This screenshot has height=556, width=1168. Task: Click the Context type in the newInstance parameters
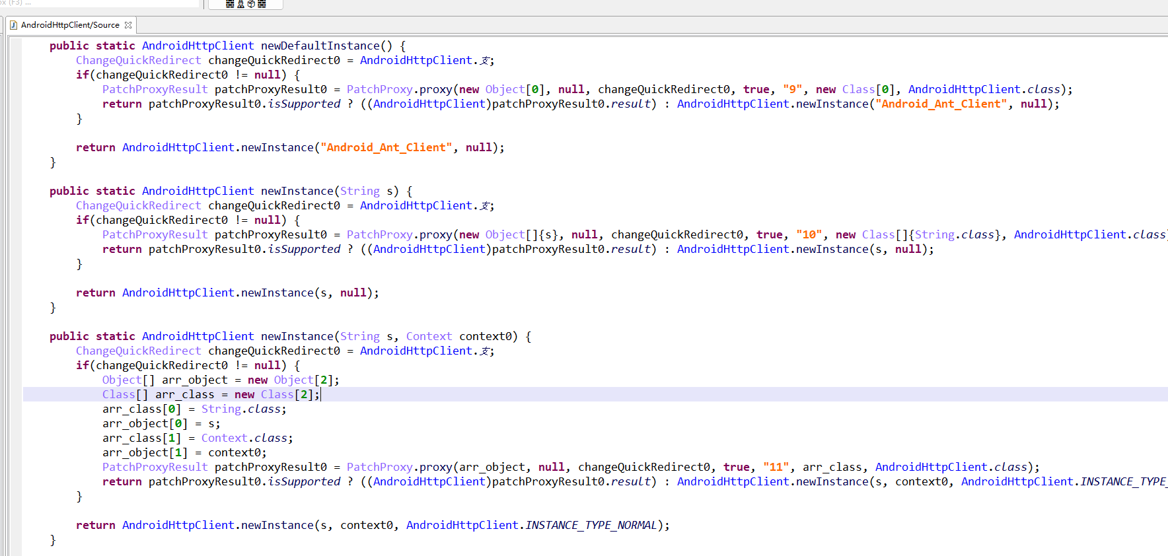coord(429,336)
